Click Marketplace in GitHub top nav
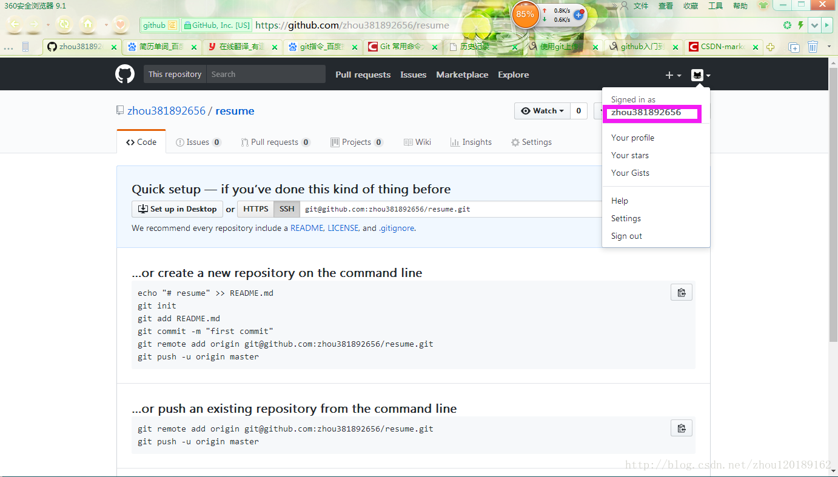This screenshot has width=838, height=477. (x=462, y=75)
